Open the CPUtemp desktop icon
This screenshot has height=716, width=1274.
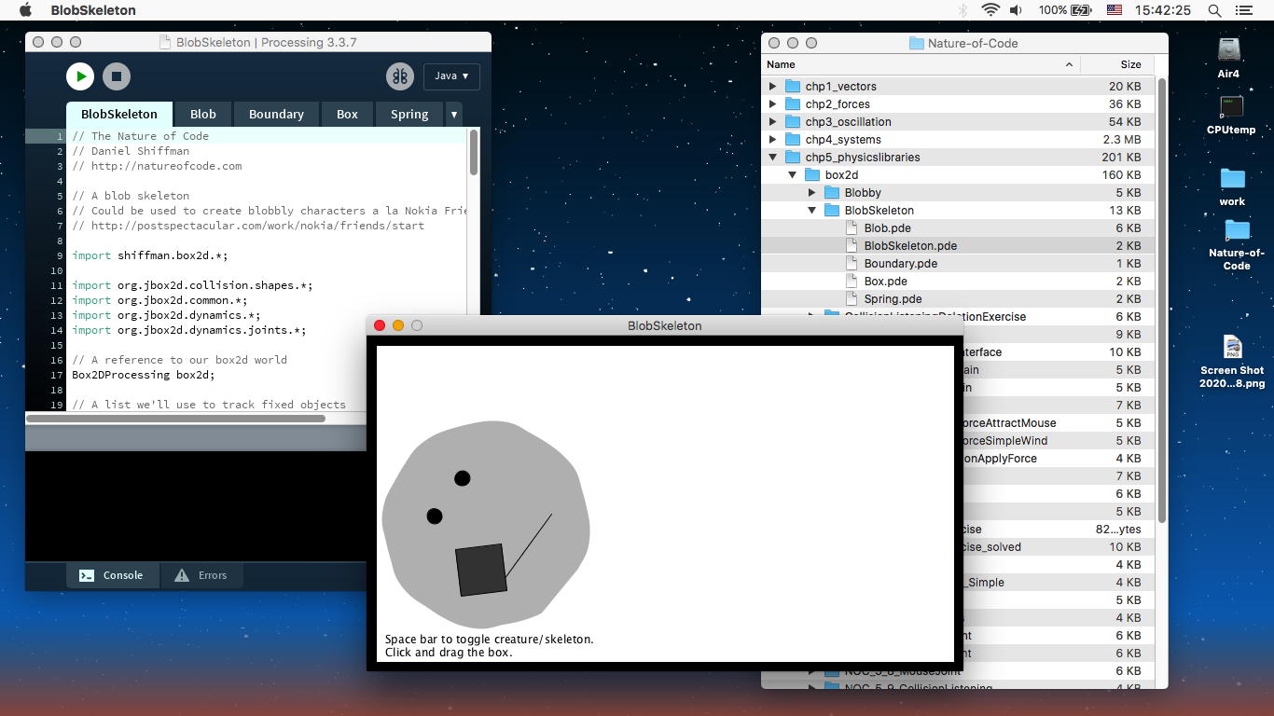1231,108
